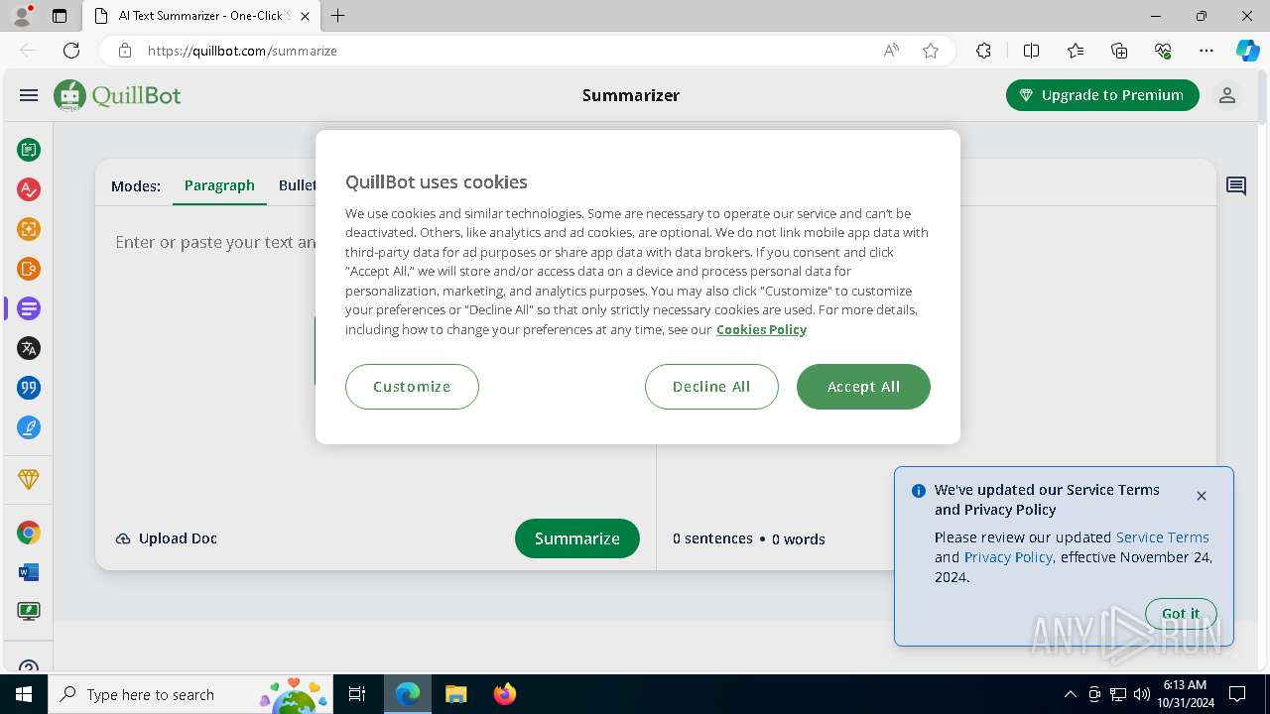Open Windows notification center
Screen dimensions: 1270x714
[1237, 694]
